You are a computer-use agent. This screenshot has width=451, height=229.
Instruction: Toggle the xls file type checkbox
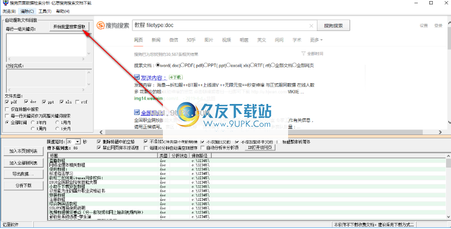tap(61, 102)
